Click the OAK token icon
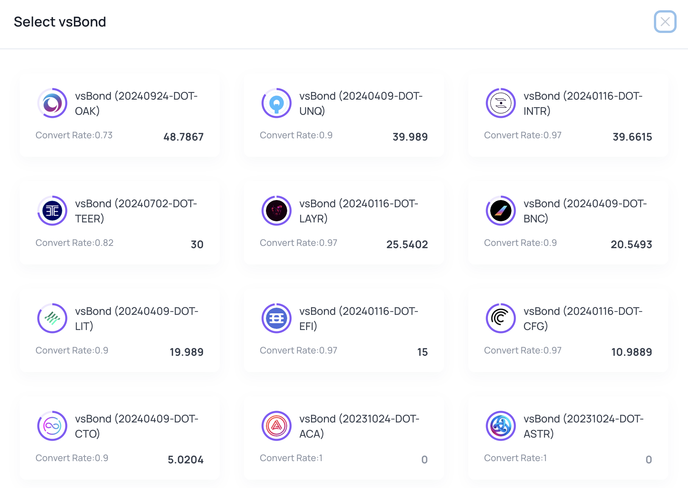This screenshot has height=488, width=688. 52,103
